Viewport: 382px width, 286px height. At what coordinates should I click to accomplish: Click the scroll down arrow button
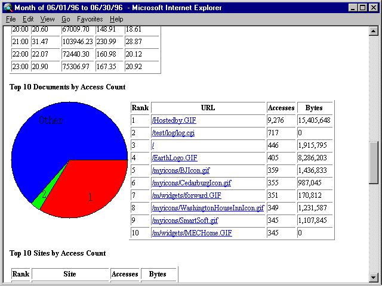(x=374, y=277)
